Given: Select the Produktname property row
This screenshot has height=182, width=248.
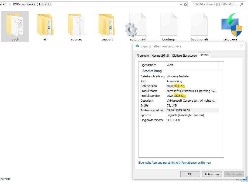Looking at the screenshot, I should click(x=180, y=91).
